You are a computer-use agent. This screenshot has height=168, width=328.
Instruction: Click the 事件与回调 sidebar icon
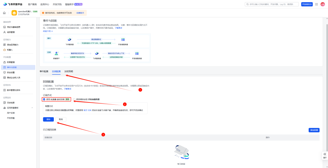(x=4, y=67)
